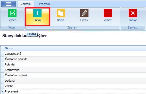Screen dimensions: 146x94
Task: Sort by the Názov column header
Action: click(75, 48)
